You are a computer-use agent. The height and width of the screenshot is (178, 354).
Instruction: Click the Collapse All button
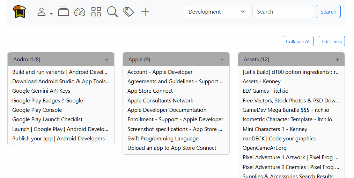click(x=298, y=41)
